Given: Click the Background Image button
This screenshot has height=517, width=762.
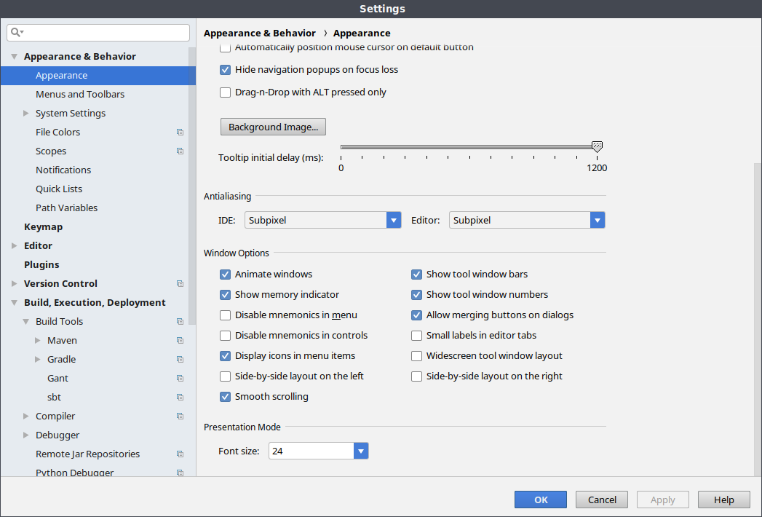Looking at the screenshot, I should point(273,126).
